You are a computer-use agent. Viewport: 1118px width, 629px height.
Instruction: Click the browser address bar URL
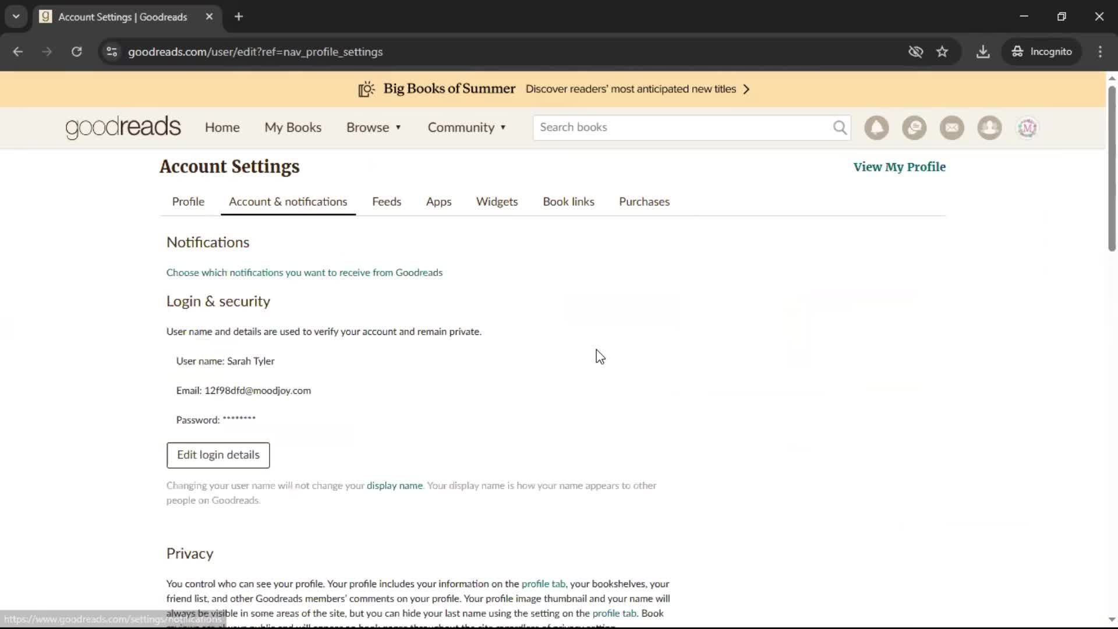[255, 52]
